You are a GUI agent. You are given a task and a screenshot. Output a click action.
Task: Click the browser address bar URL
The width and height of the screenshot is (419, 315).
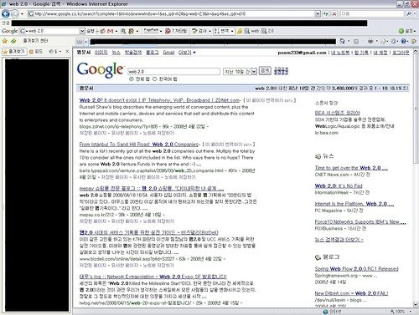171,13
